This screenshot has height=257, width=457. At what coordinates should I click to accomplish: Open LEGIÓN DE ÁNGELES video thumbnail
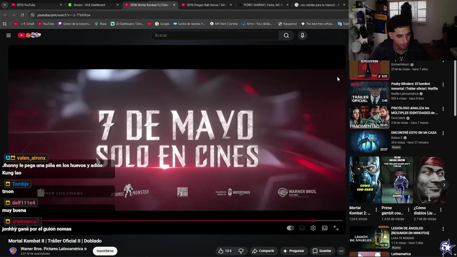(369, 237)
